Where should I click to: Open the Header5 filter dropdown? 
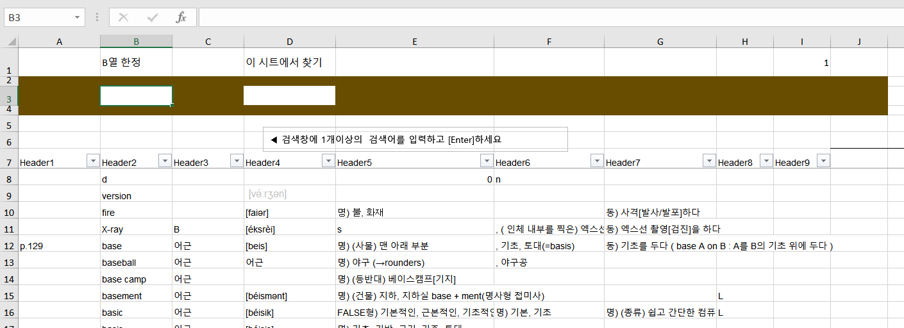pyautogui.click(x=487, y=161)
